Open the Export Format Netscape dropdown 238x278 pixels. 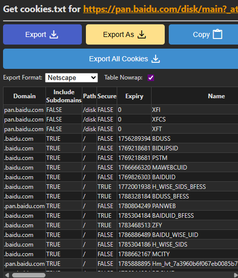[x=71, y=77]
